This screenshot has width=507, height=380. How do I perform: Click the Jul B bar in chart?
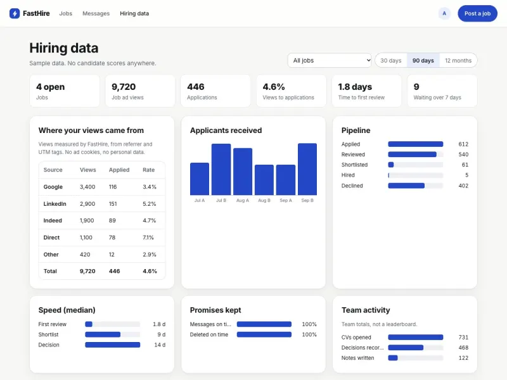point(221,169)
